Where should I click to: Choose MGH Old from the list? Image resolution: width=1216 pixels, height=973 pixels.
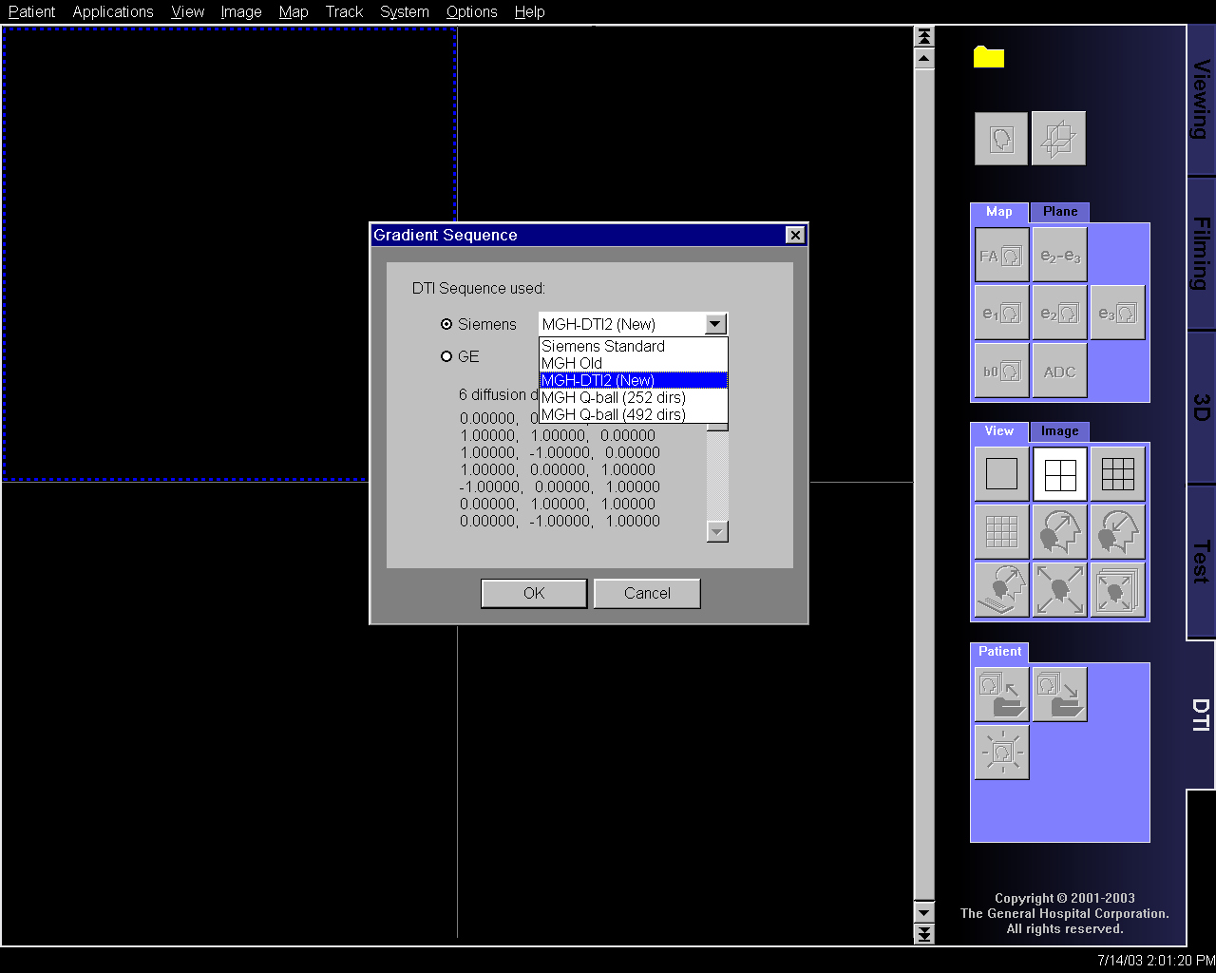pos(633,363)
